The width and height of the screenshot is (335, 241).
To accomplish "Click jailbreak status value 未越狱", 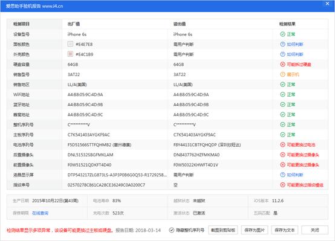I will click(199, 201).
